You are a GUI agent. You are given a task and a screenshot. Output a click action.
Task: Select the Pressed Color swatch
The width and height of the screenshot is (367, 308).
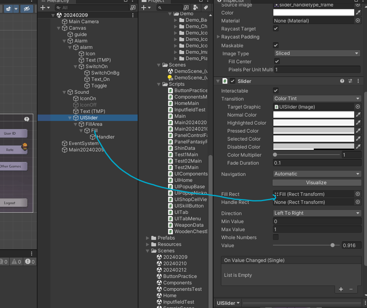tap(314, 131)
